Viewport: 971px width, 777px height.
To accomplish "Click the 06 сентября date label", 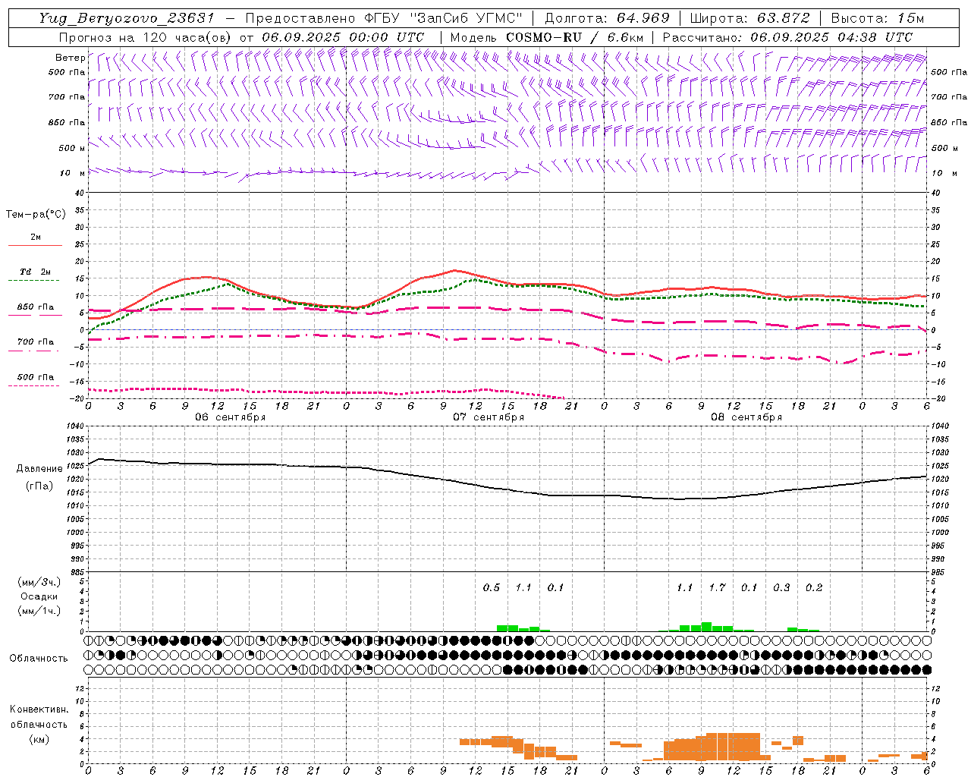I will pyautogui.click(x=231, y=417).
